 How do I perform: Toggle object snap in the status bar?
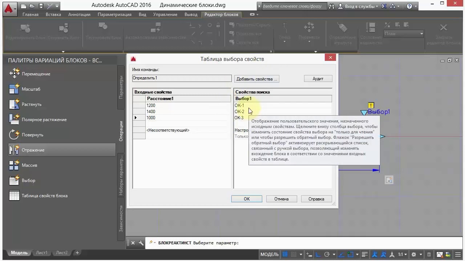pyautogui.click(x=350, y=254)
